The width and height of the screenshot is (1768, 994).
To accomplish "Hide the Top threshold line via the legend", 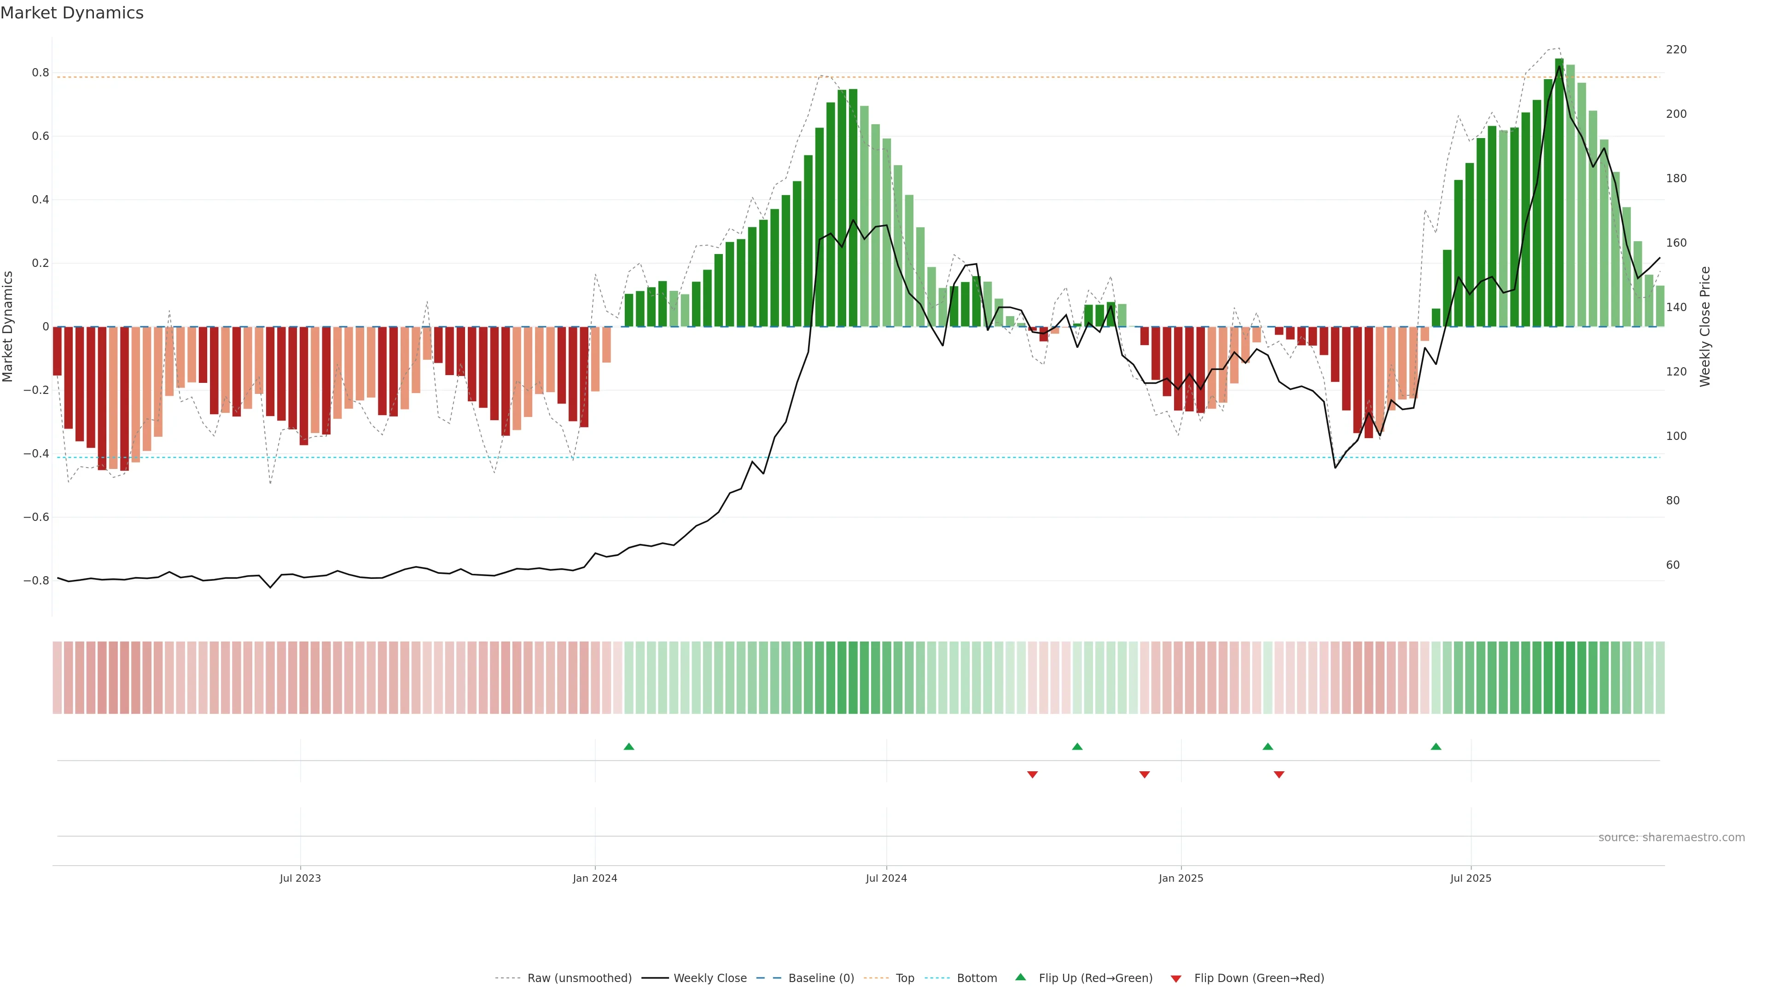I will (905, 977).
